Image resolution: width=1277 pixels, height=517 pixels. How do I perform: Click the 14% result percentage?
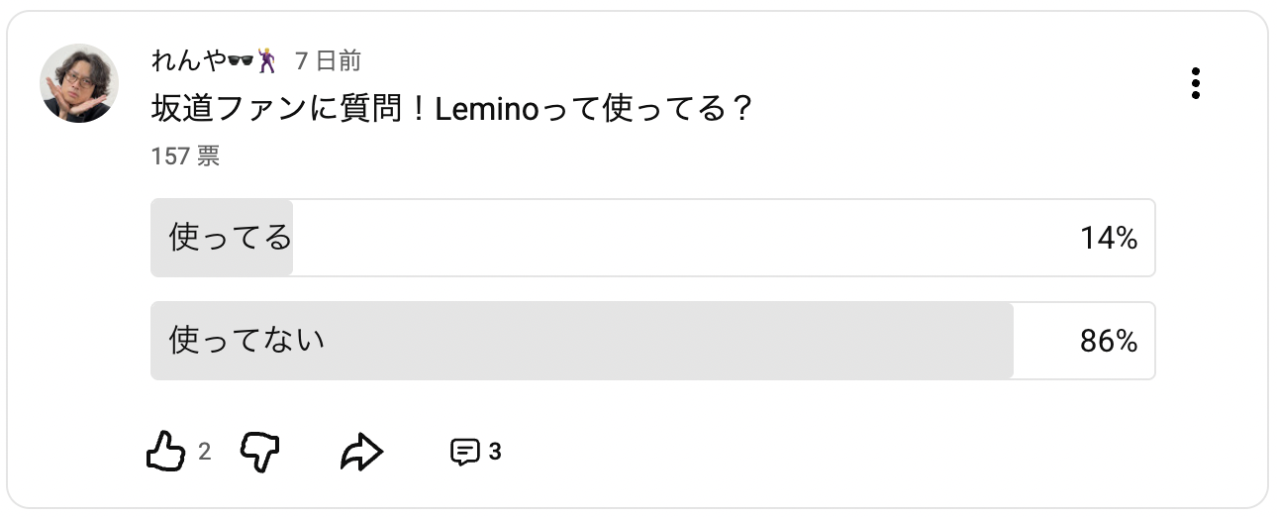[1109, 238]
